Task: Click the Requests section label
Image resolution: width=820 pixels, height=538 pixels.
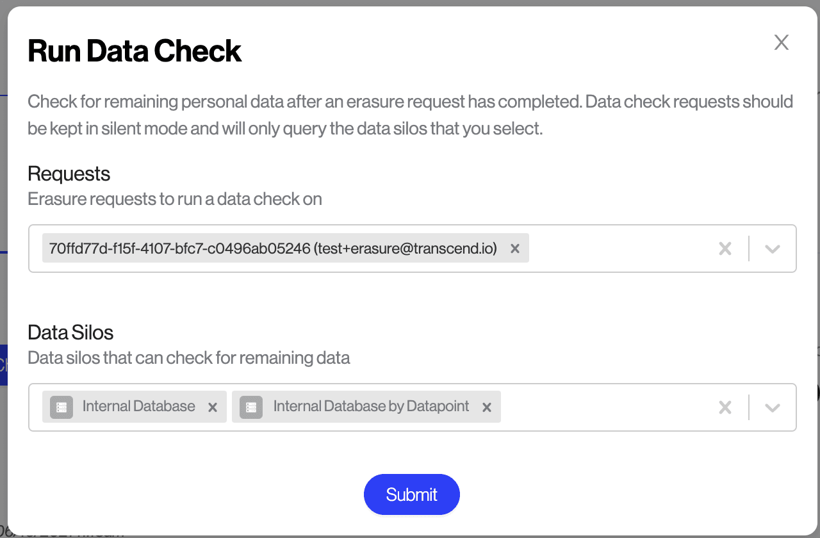Action: tap(69, 174)
